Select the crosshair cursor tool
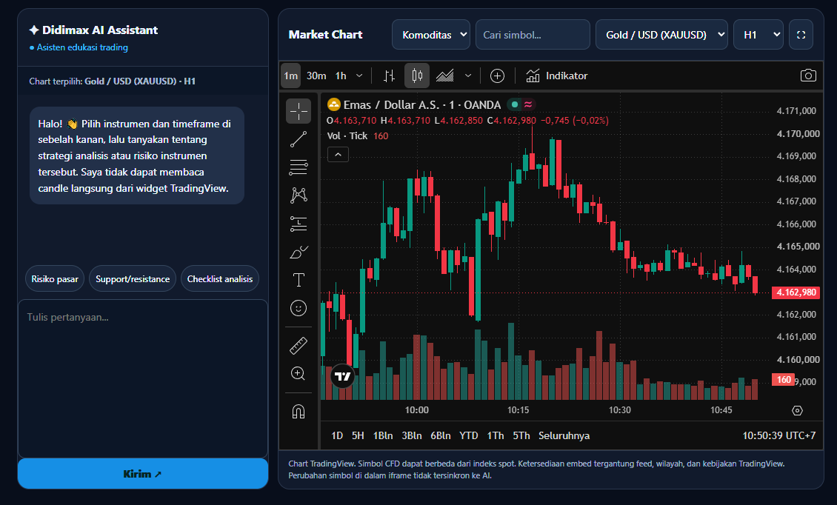The image size is (837, 505). (299, 111)
